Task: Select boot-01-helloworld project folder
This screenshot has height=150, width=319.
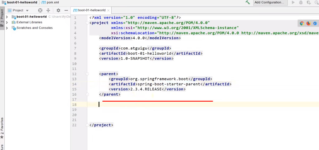Action: pyautogui.click(x=31, y=17)
